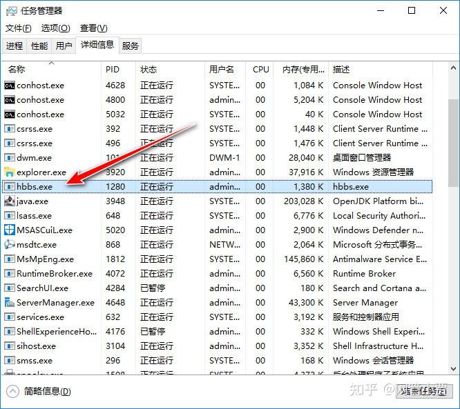Click description OpenJDK Platform bi...
This screenshot has height=409, width=460.
(x=378, y=201)
